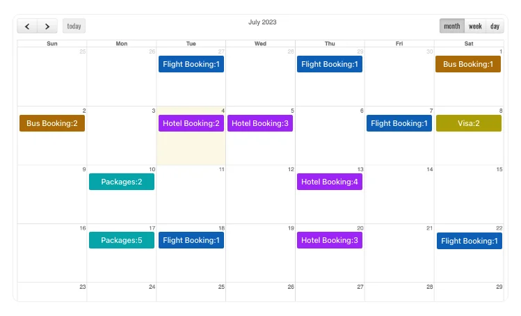
Task: Click Flight Booking:1 event on July 18
Action: click(191, 240)
